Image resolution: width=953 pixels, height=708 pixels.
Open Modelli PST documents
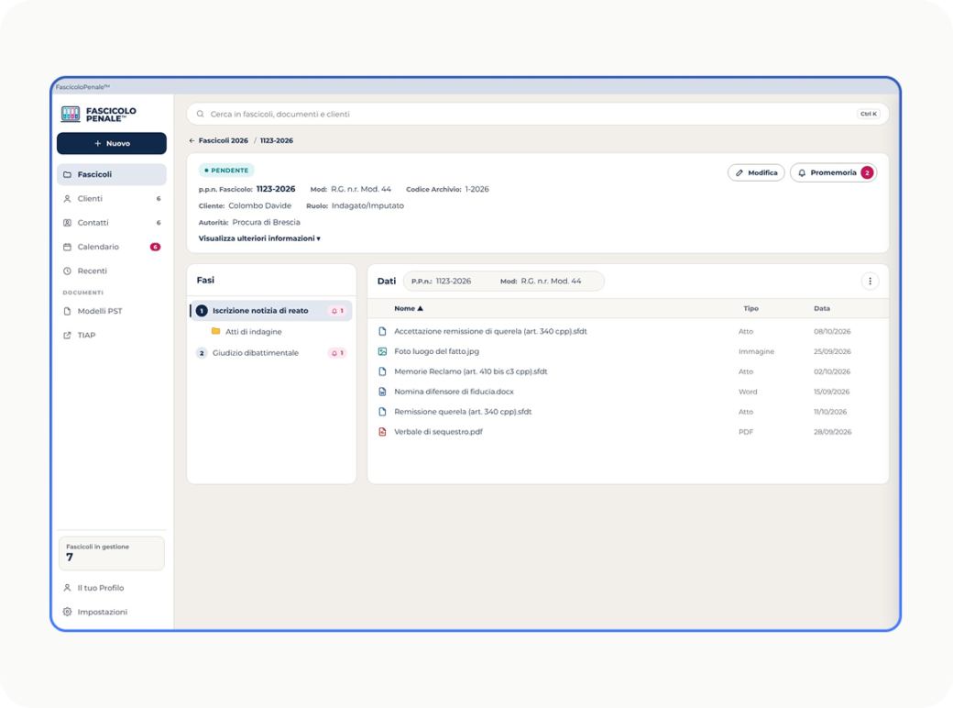[x=112, y=312]
